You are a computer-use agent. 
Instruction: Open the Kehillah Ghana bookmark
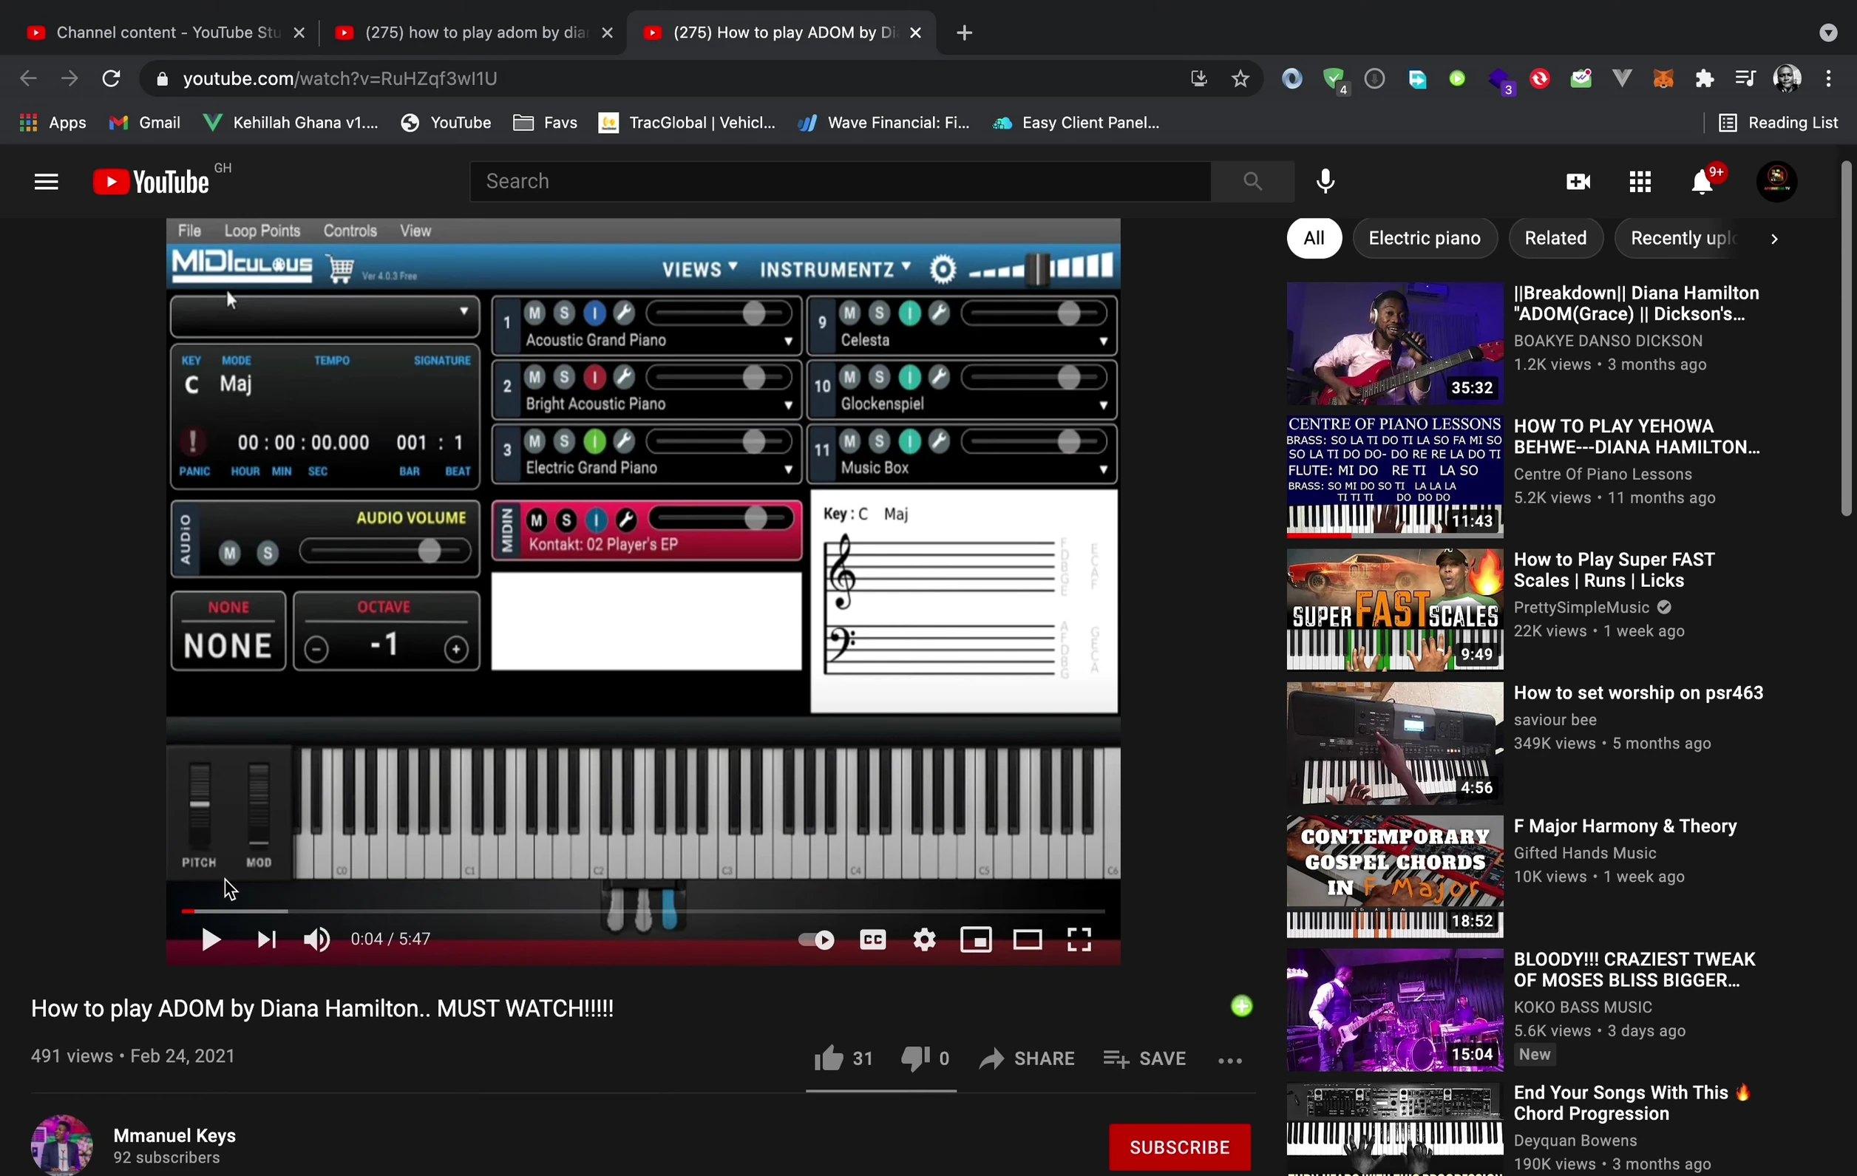click(291, 123)
